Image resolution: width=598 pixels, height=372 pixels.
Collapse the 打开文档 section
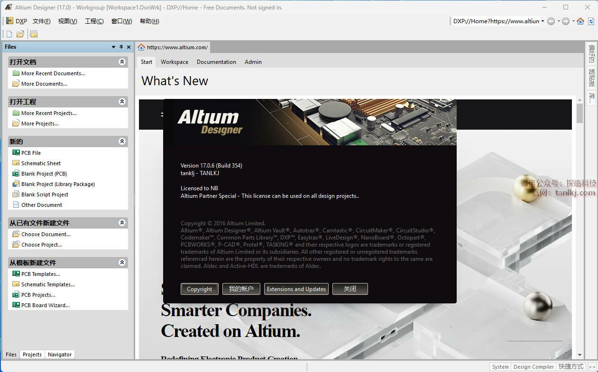tap(122, 62)
